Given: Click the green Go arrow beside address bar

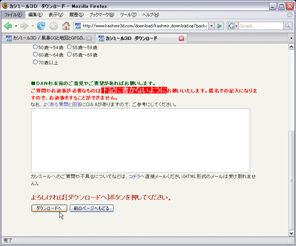Looking at the screenshot, I should [220, 26].
